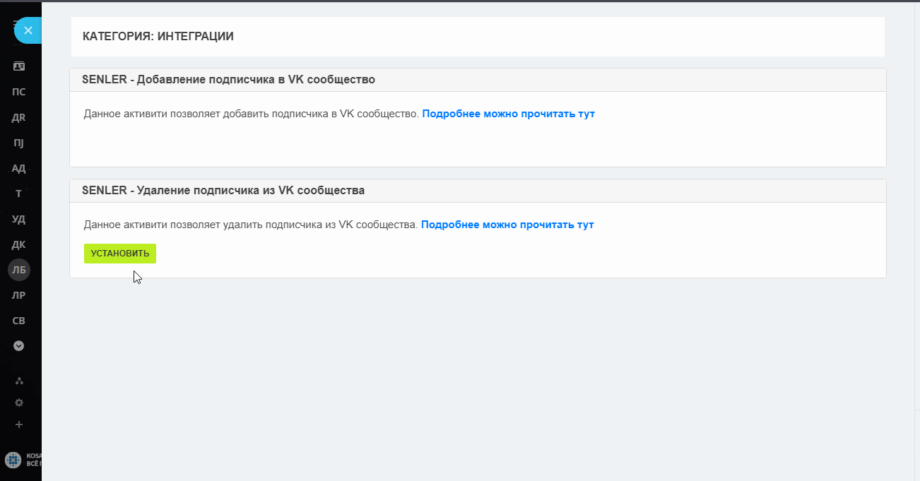
Task: Select the ЛР sidebar item
Action: [19, 295]
